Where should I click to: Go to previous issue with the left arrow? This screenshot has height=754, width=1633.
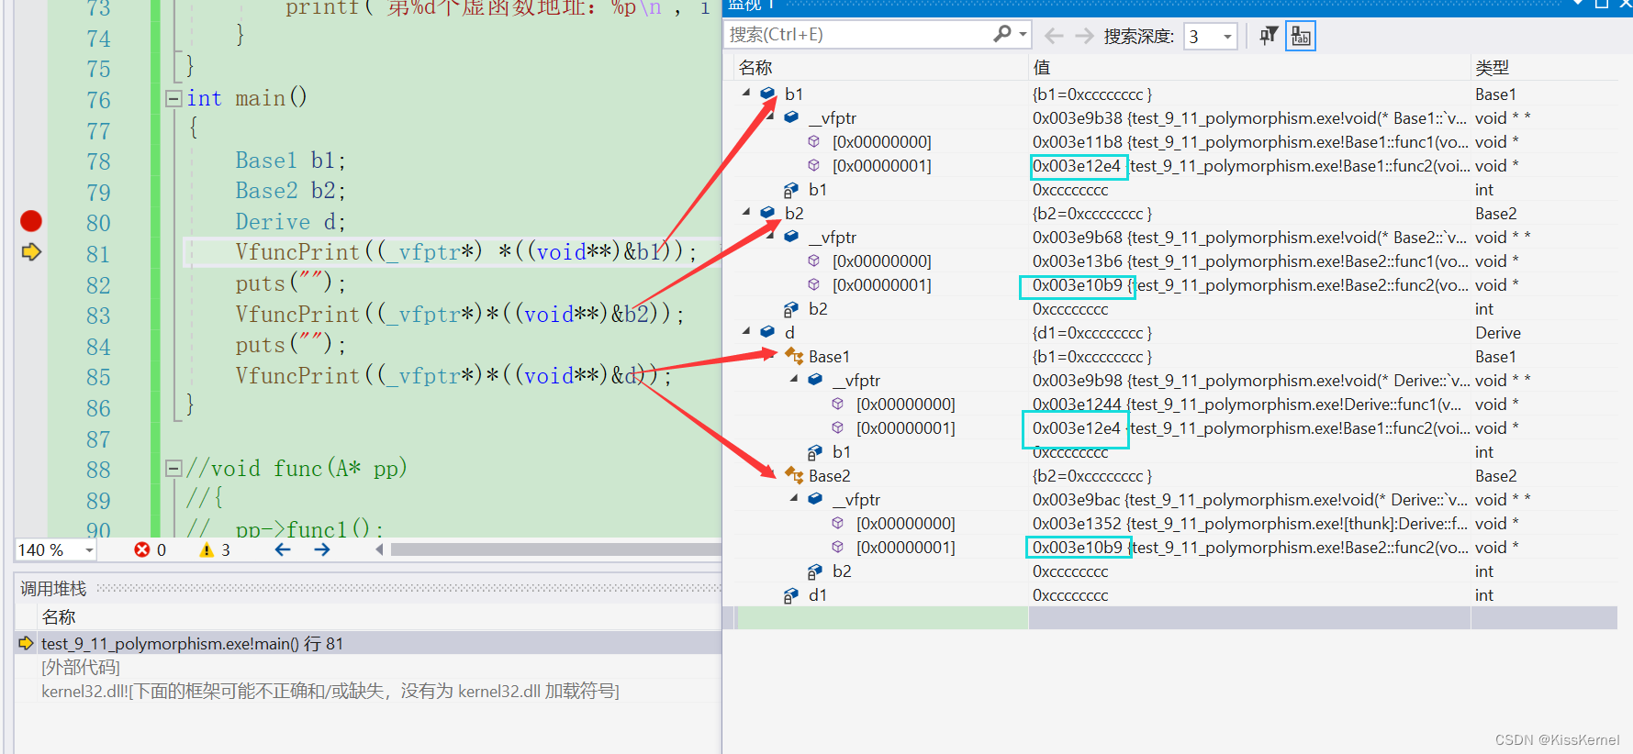(283, 549)
